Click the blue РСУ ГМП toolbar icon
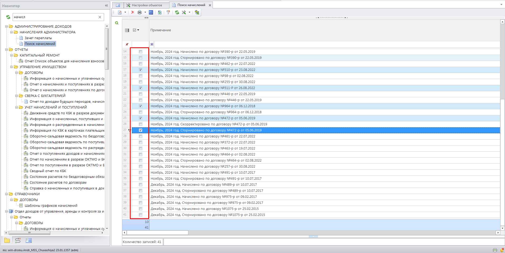Viewport: 505px width, 253px height. (x=151, y=12)
